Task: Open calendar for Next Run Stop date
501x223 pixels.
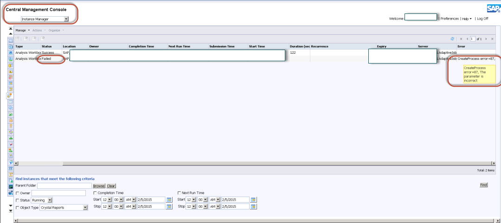Action: coord(254,206)
